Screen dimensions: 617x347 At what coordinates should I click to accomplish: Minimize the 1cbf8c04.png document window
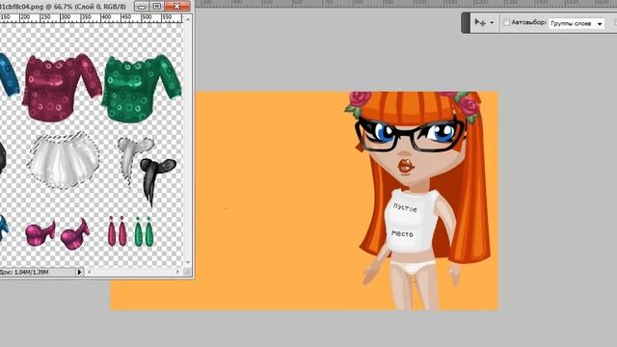tap(142, 7)
